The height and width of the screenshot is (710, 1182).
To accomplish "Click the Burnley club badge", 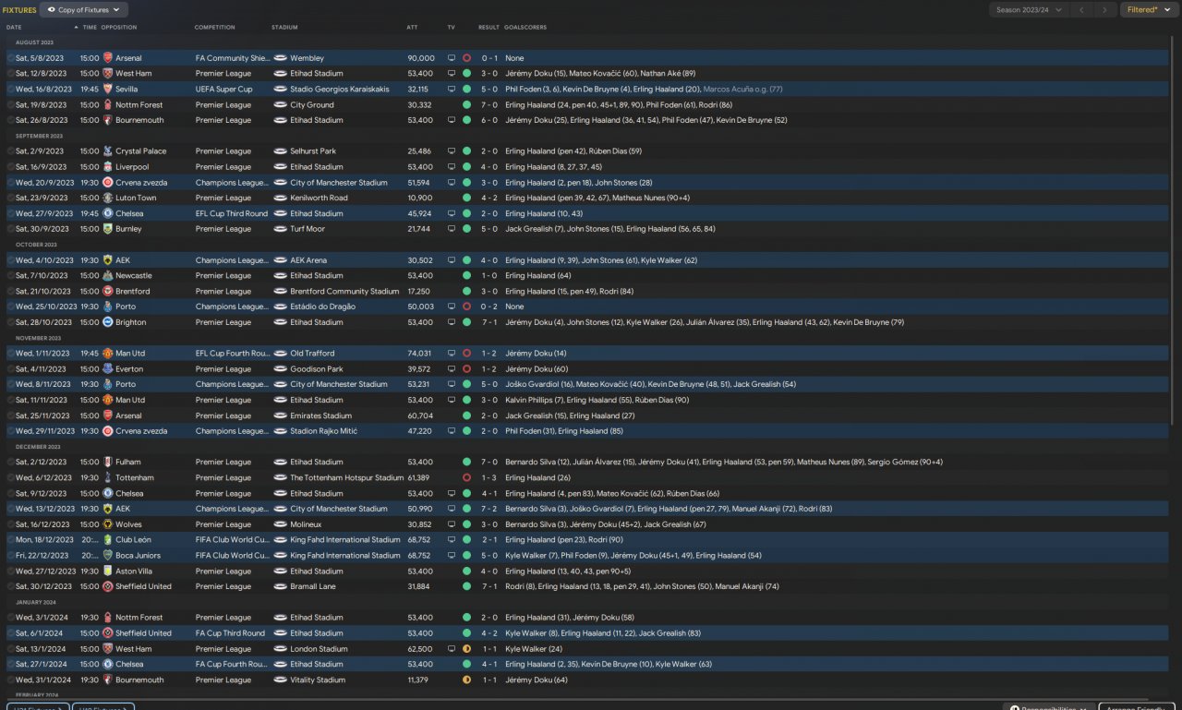I will [x=107, y=229].
